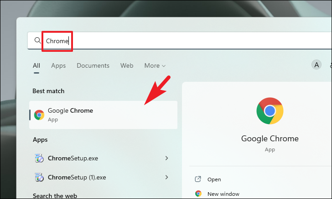Switch to the Documents tab
Viewport: 332px width, 199px height.
coord(93,65)
